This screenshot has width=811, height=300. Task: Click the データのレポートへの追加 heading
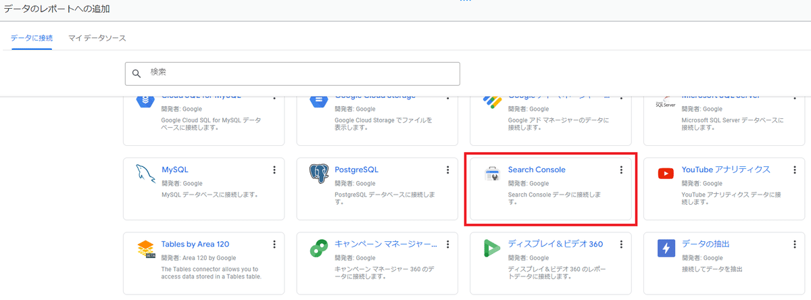click(x=57, y=9)
